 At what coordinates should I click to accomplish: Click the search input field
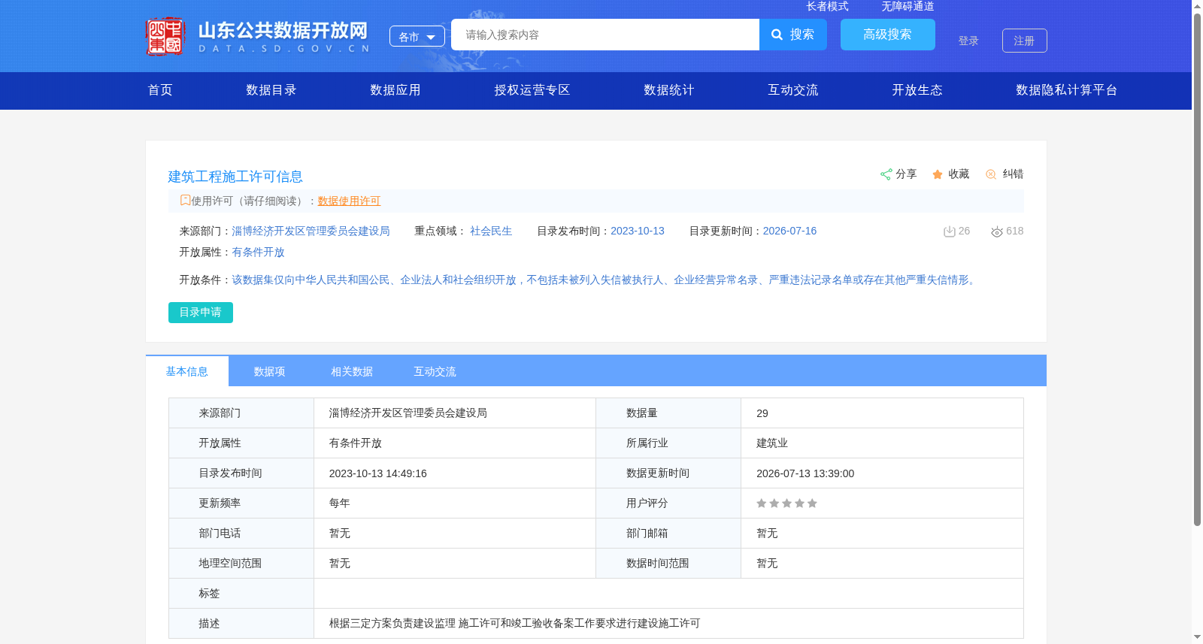(605, 35)
